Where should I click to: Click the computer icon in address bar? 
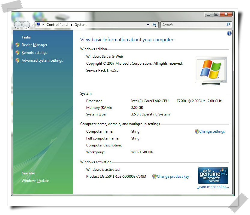click(x=38, y=25)
